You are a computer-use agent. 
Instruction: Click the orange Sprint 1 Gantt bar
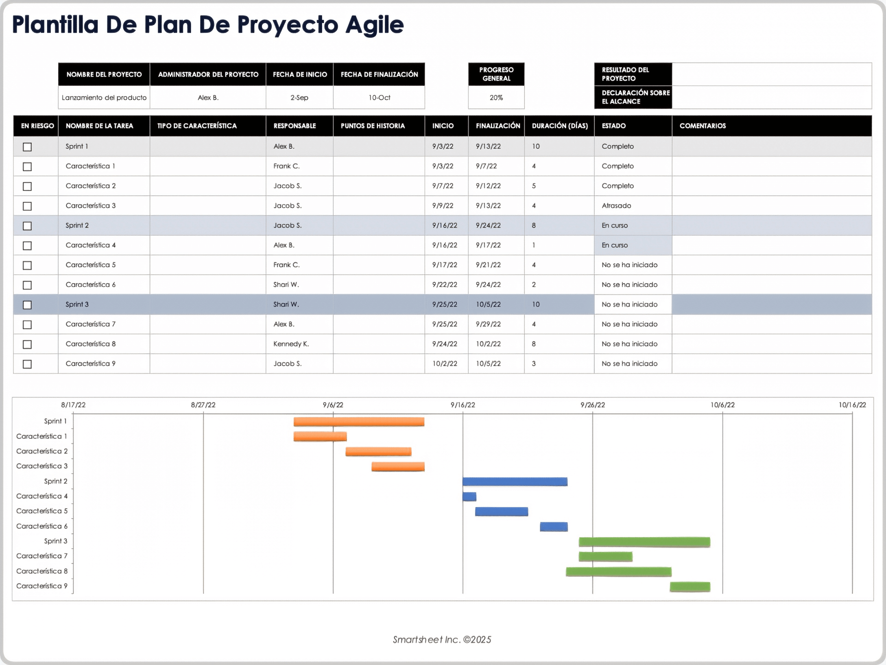(359, 422)
